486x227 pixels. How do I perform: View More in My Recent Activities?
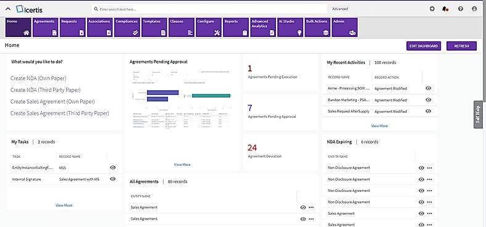tap(379, 126)
